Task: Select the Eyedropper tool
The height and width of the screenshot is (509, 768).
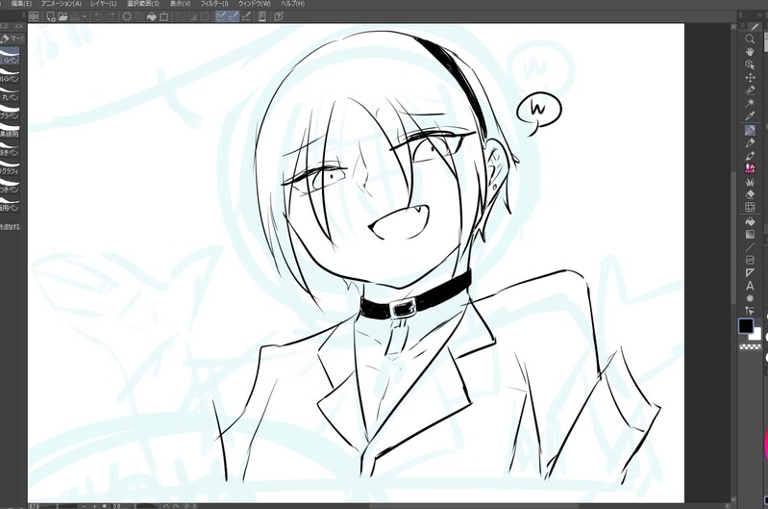Action: click(750, 116)
